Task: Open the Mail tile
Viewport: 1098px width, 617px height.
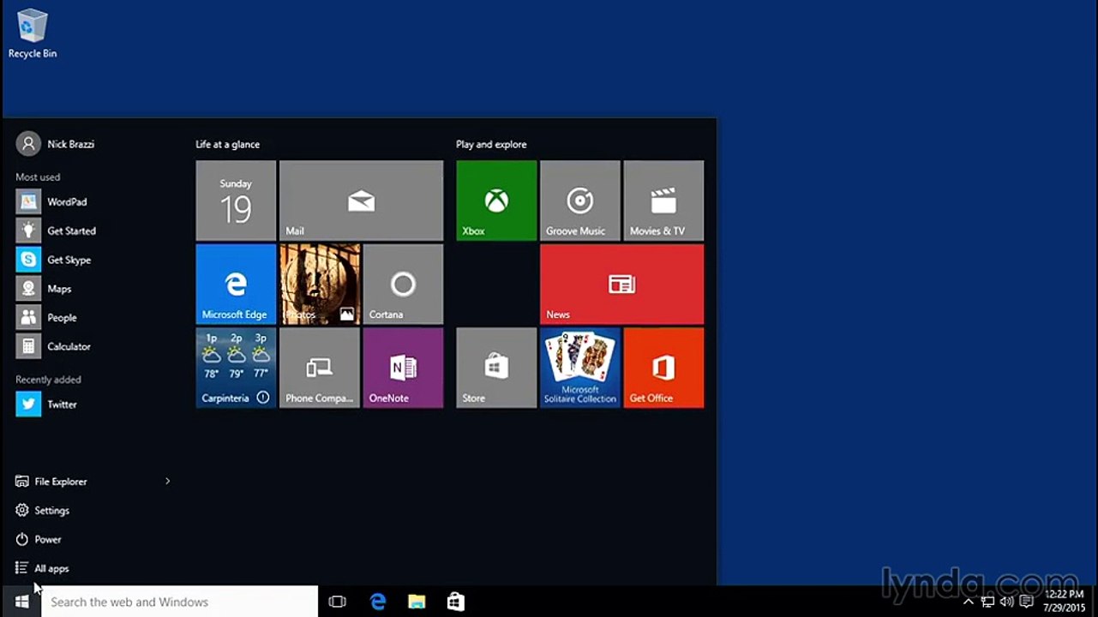Action: coord(361,201)
